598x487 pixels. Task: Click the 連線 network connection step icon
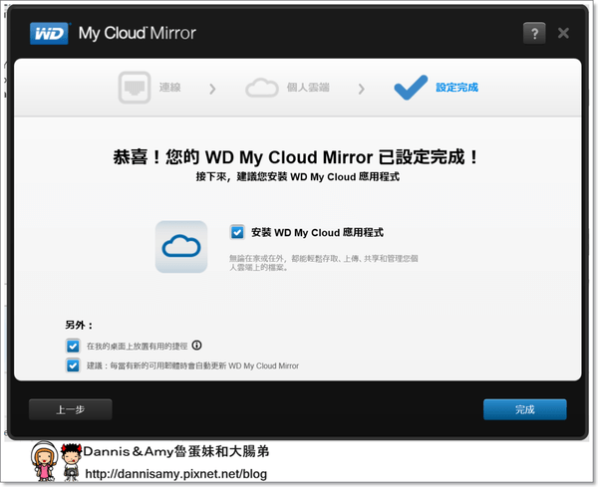click(x=135, y=88)
